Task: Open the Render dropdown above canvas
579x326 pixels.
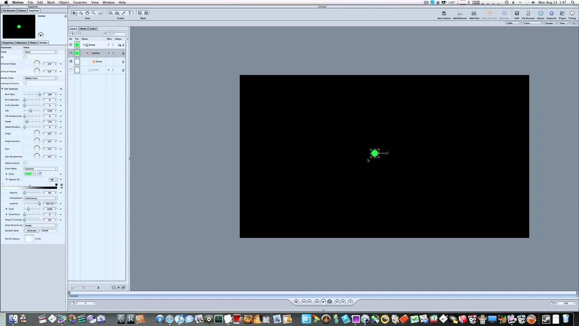Action: point(551,23)
